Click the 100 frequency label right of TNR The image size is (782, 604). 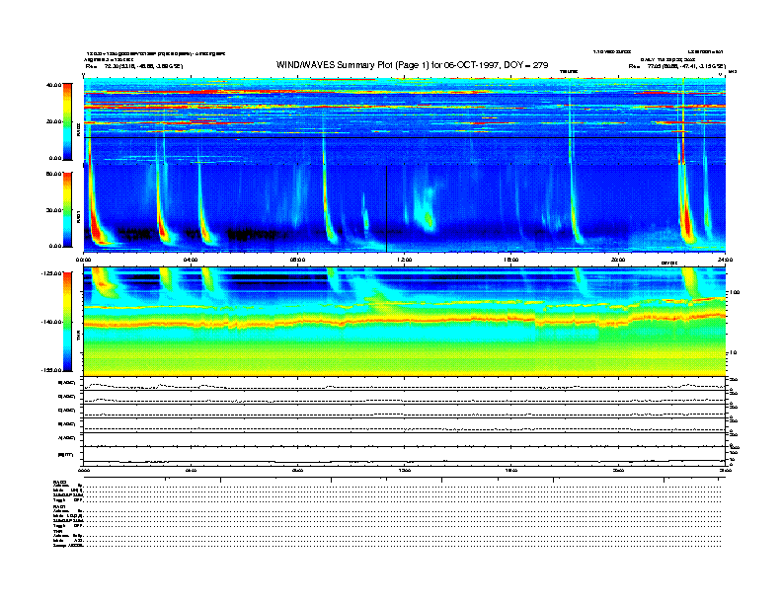[x=735, y=292]
